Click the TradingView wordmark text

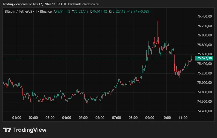click(30, 130)
